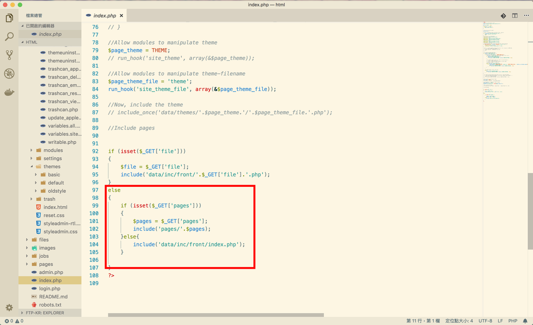Click the horizontal scrollbar in editor
Screen dimensions: 533x325
216,315
